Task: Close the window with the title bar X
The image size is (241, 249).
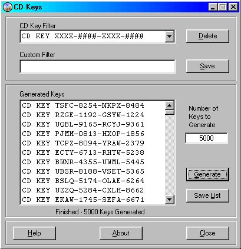Action: [233, 7]
